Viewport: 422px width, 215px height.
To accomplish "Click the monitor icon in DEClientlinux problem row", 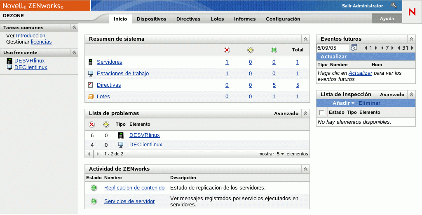I will 121,145.
